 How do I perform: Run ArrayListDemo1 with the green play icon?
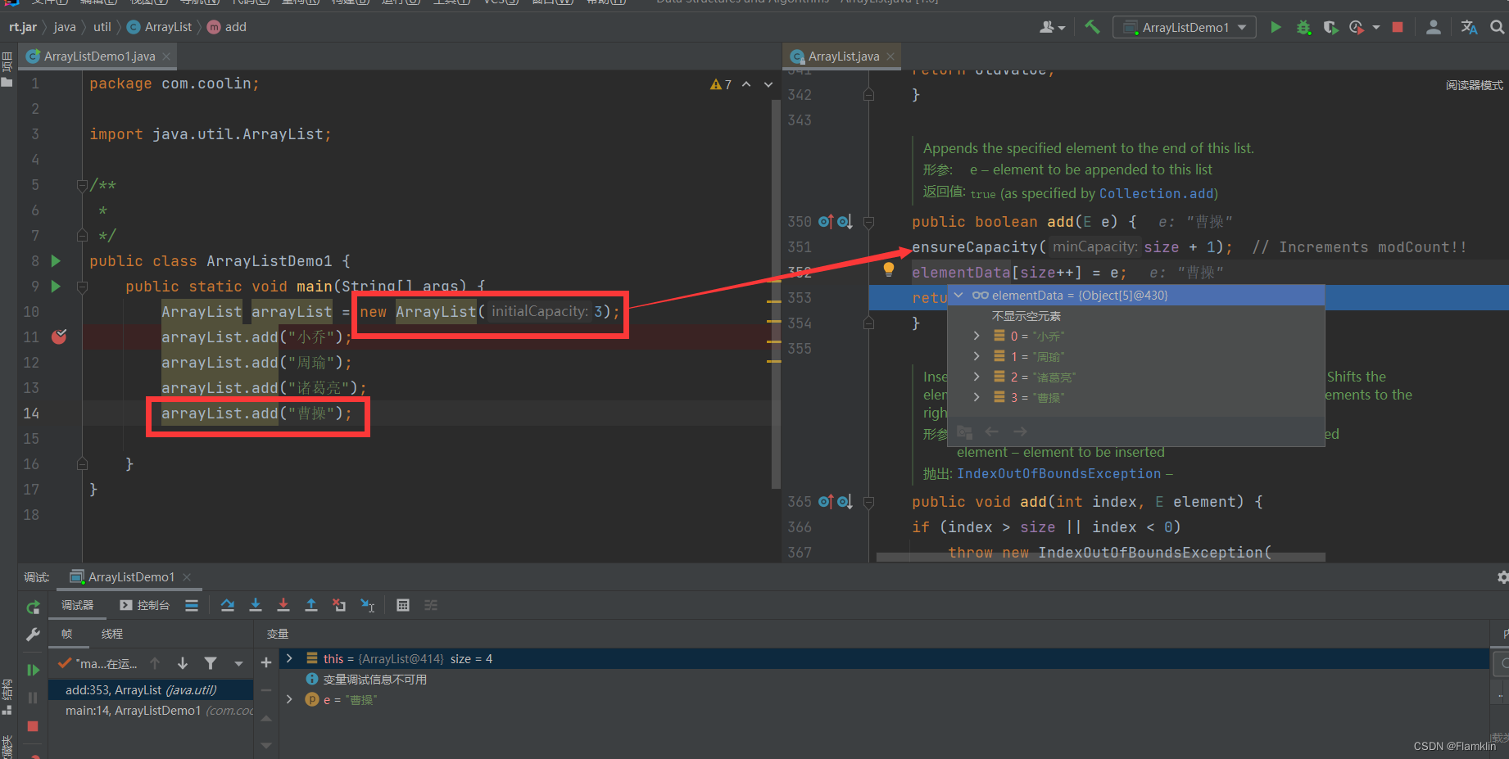(1276, 27)
